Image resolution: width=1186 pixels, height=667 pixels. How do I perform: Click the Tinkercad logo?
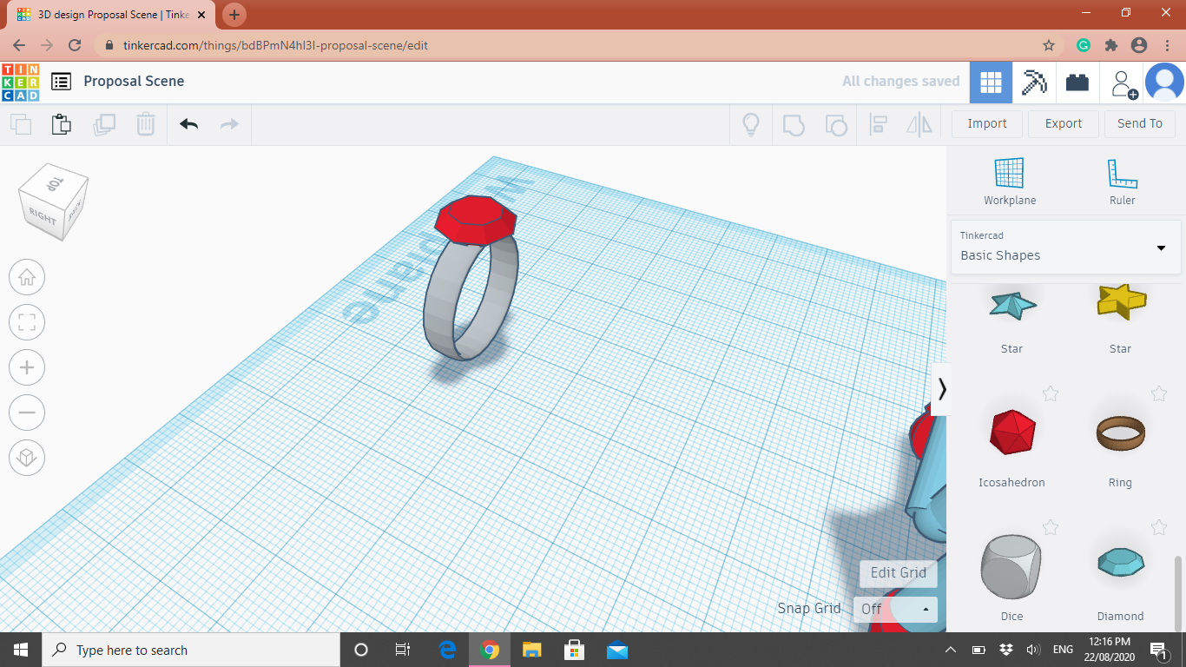[x=20, y=82]
